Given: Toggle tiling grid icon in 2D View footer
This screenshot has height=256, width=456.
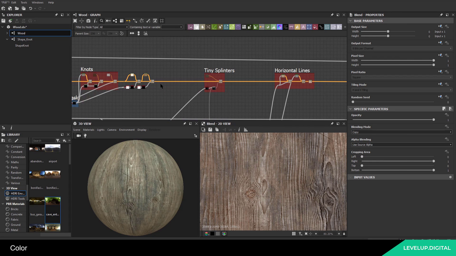Looking at the screenshot, I should 294,234.
